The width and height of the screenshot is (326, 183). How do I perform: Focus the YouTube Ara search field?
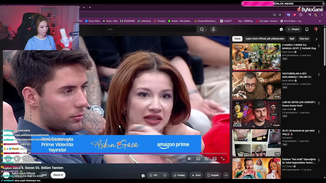pos(151,29)
